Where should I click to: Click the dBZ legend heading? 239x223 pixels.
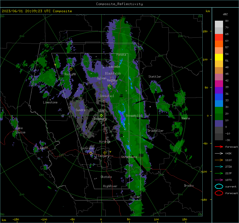coord(225,14)
